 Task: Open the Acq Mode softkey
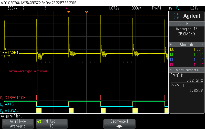coord(18,124)
